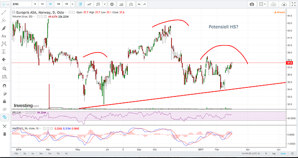
Task: Open chart properties gear in top toolbar
Action: click(x=112, y=4)
